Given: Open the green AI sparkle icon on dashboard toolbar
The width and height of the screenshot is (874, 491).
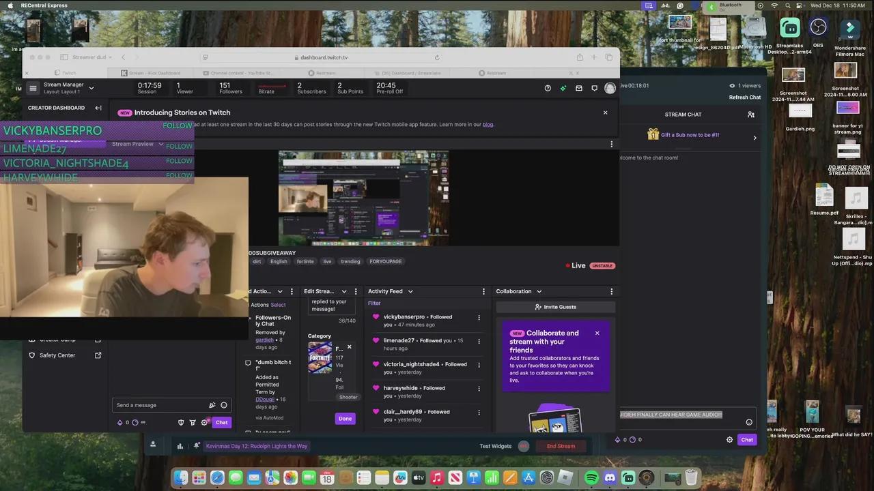Looking at the screenshot, I should tap(563, 88).
